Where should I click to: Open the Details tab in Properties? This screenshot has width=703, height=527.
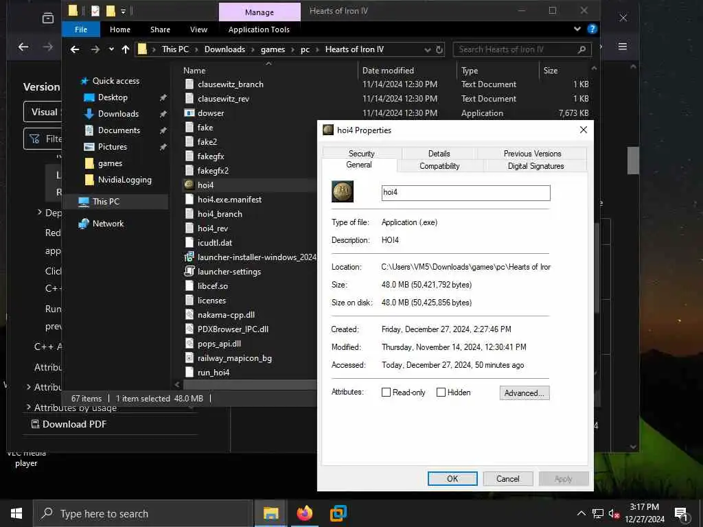439,153
